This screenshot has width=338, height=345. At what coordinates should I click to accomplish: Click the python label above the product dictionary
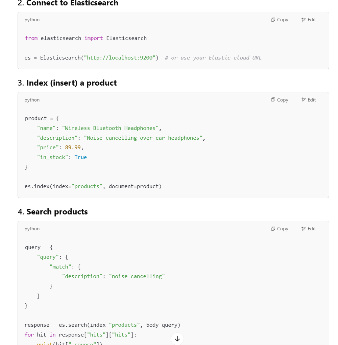pyautogui.click(x=32, y=100)
